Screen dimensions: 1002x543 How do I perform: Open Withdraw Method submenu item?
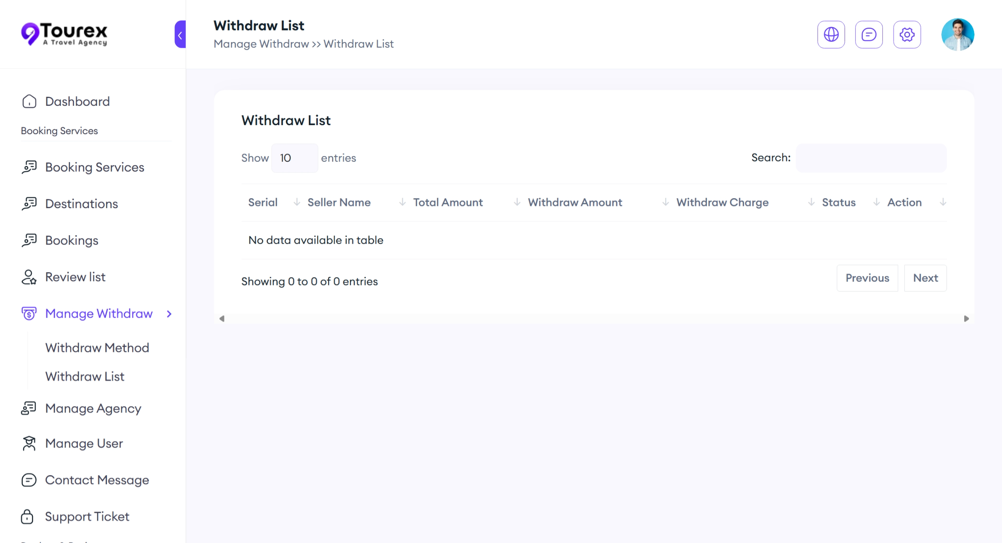point(97,347)
